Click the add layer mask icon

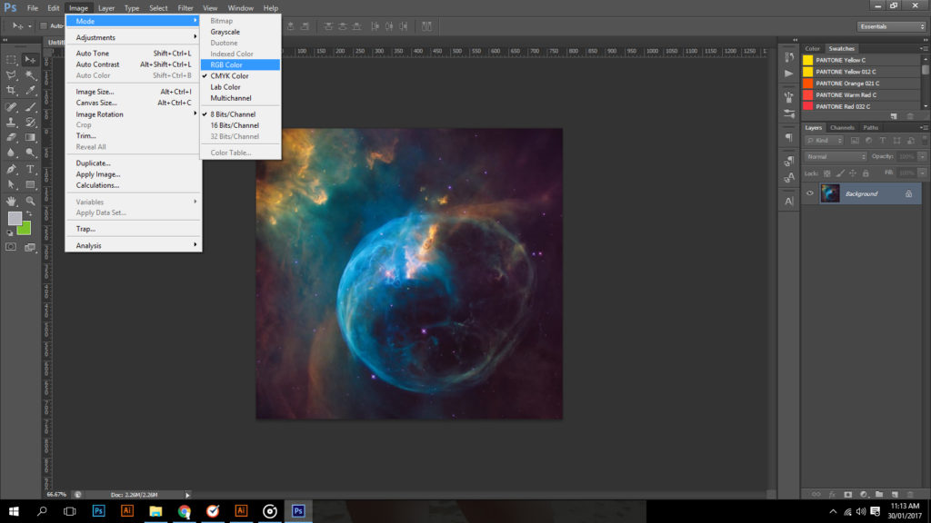[847, 494]
